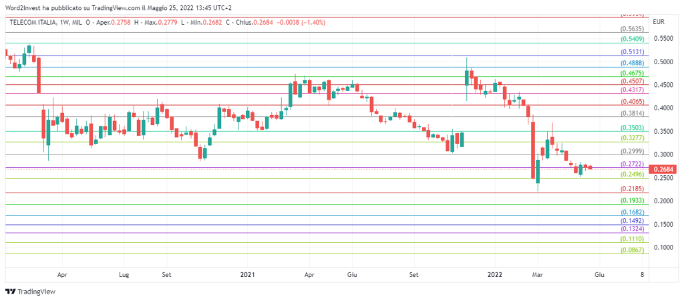Select the (0.2999) level label
684x301 pixels.
coord(632,152)
